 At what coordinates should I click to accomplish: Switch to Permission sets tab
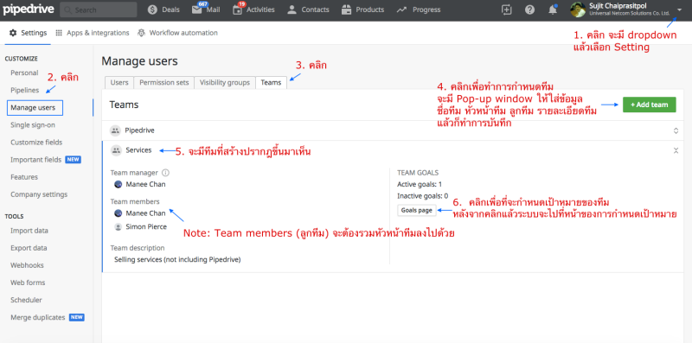click(x=163, y=82)
